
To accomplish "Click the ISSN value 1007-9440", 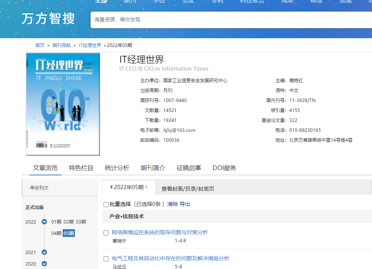I will [175, 100].
